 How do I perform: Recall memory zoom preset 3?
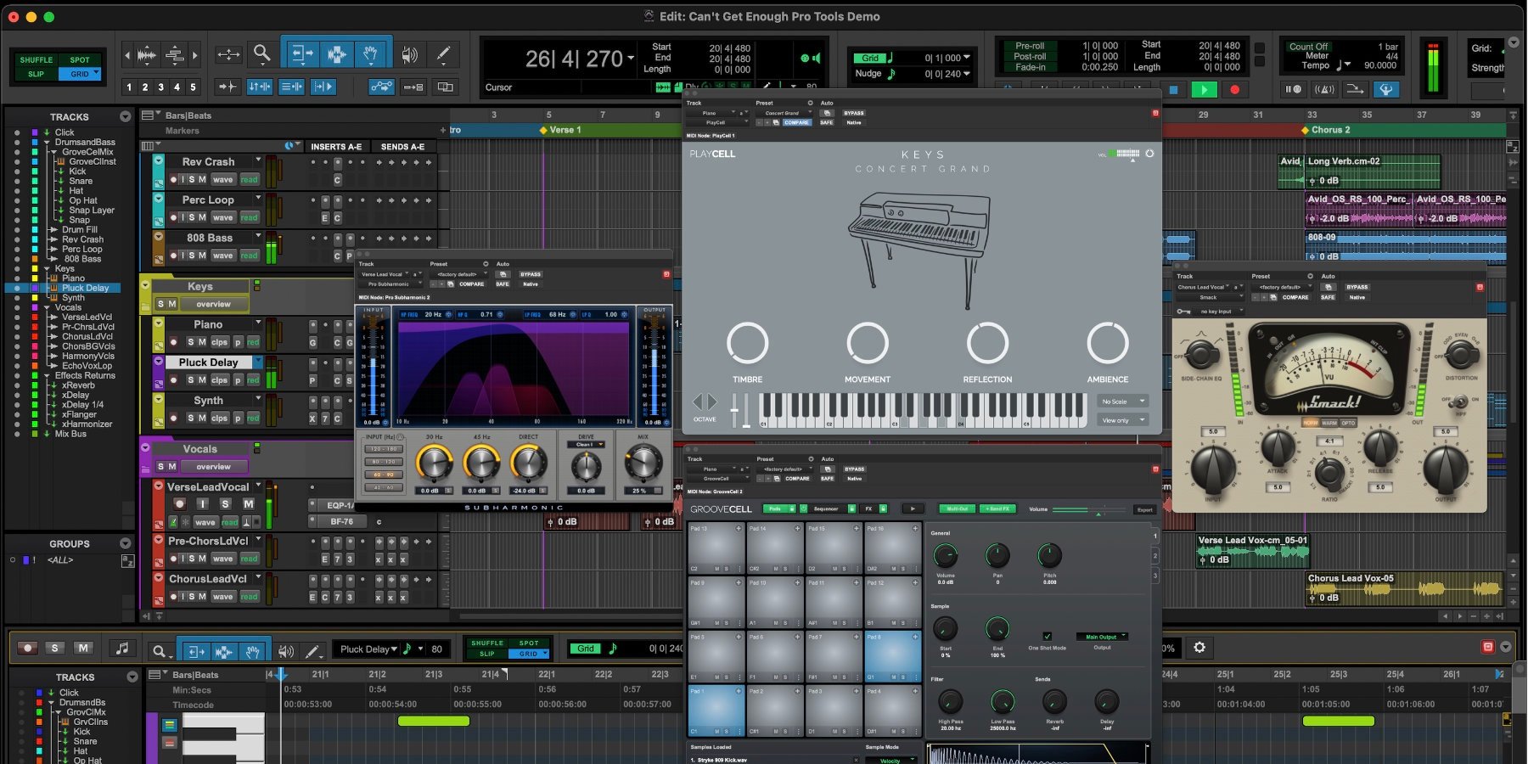[160, 87]
